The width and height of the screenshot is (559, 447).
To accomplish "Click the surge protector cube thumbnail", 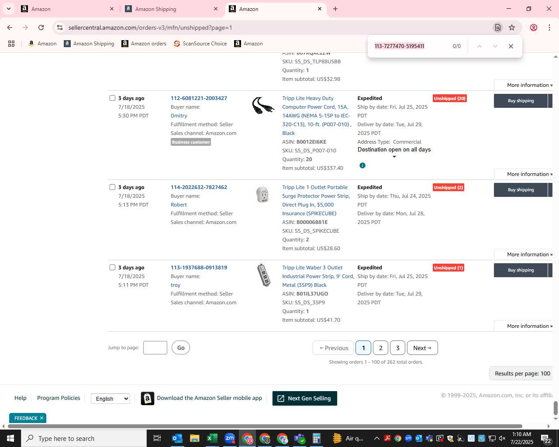I will pos(262,195).
